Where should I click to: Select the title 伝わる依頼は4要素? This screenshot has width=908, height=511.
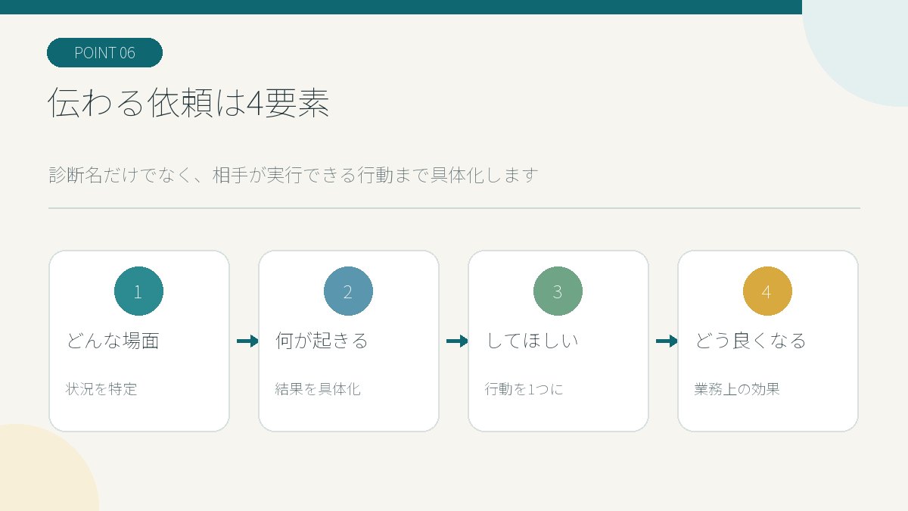tap(188, 103)
